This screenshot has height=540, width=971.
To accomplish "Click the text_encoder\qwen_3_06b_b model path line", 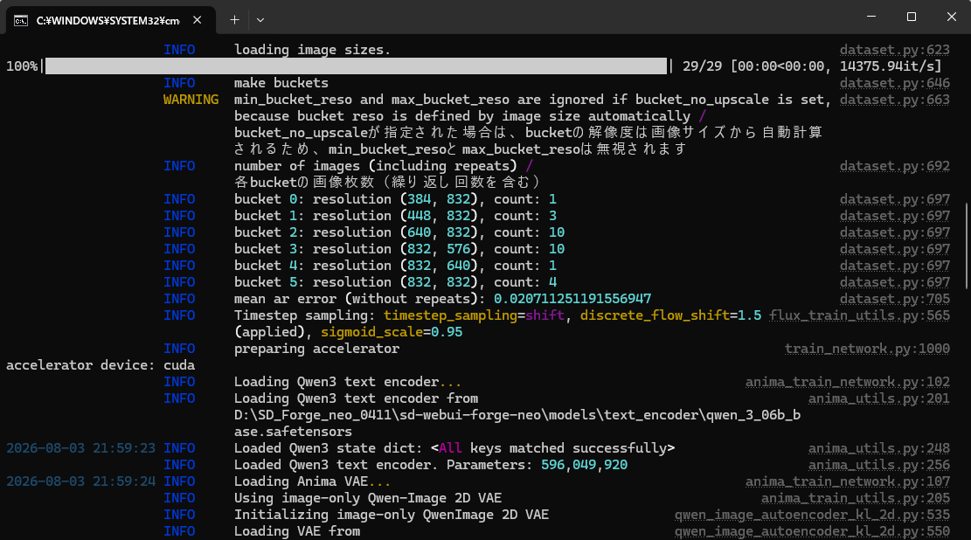I will (517, 415).
